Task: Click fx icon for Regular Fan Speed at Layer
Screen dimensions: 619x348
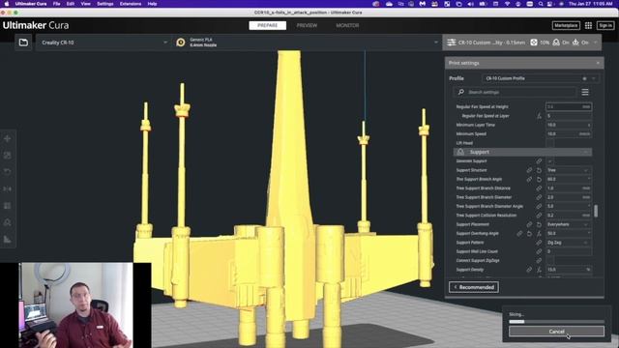Action: tap(539, 116)
